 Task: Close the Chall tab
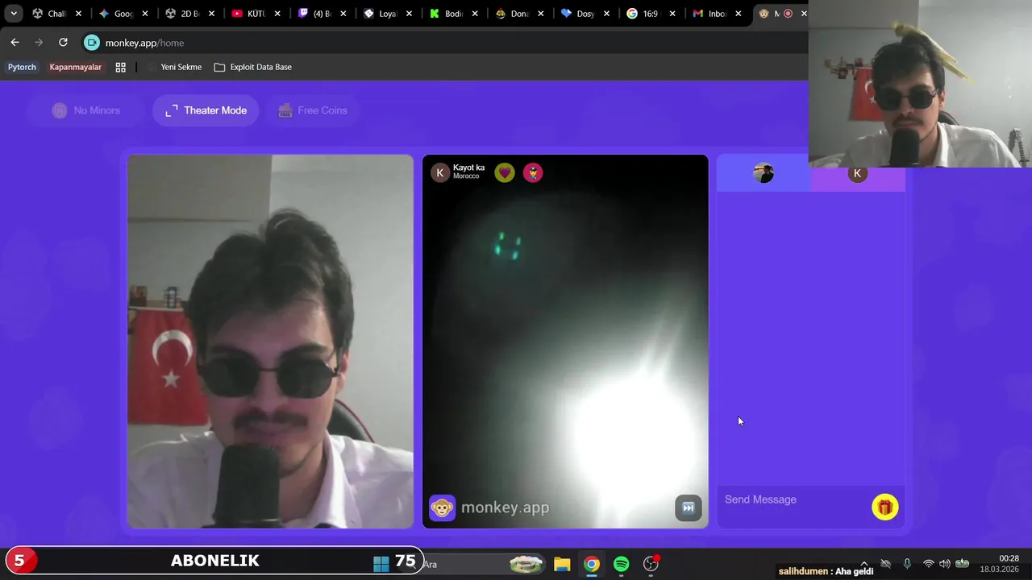click(78, 14)
